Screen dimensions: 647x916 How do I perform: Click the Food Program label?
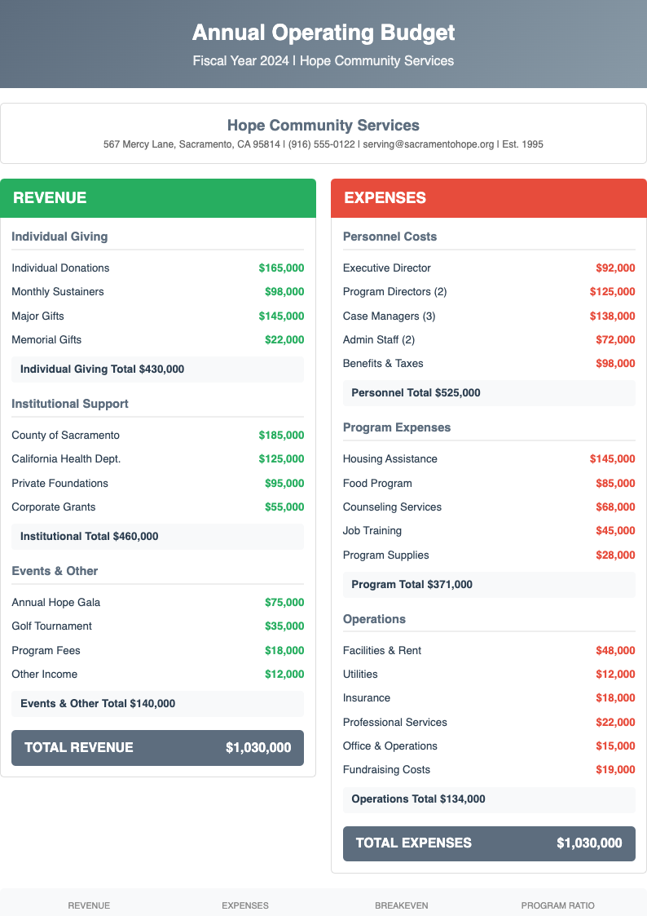point(377,483)
